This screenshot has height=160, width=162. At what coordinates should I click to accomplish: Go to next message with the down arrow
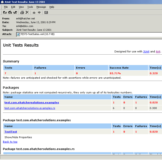point(39,12)
